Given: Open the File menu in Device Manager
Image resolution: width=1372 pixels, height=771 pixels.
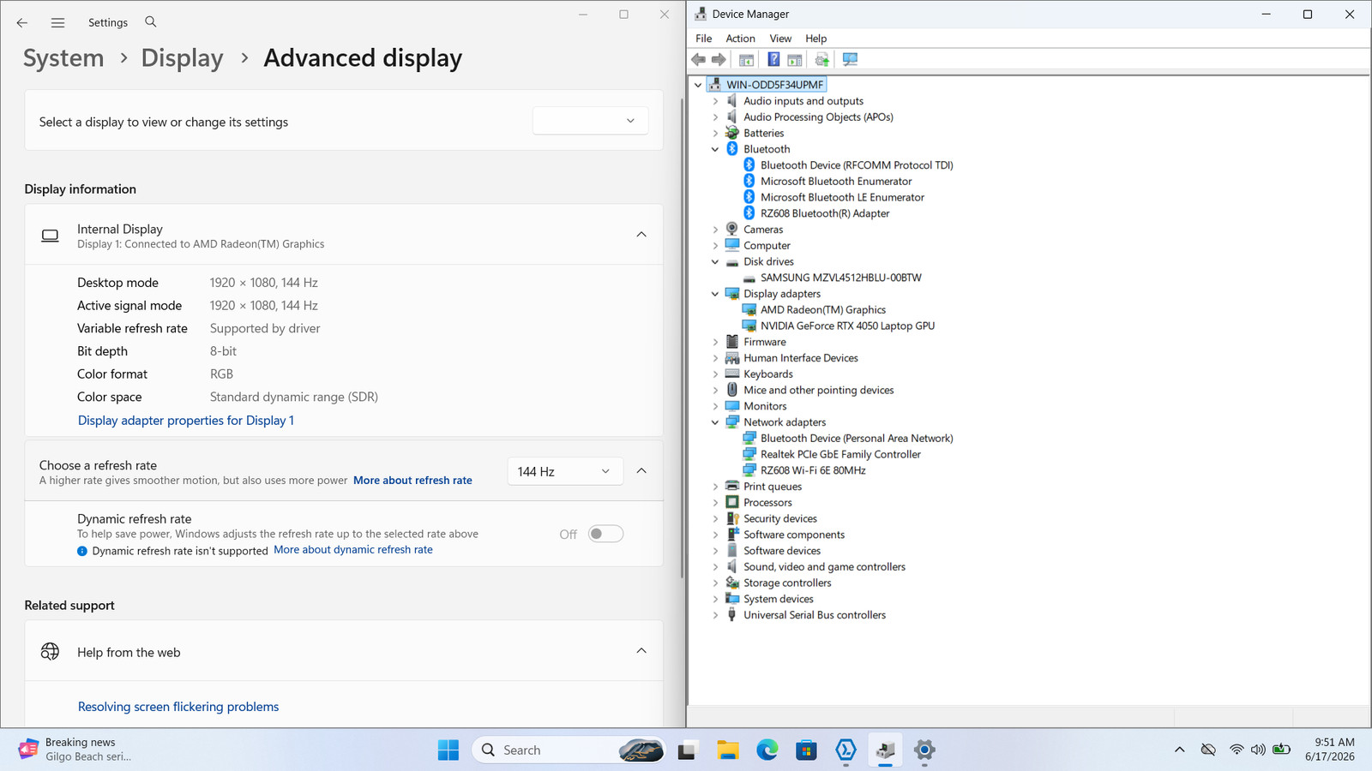Looking at the screenshot, I should click(704, 39).
